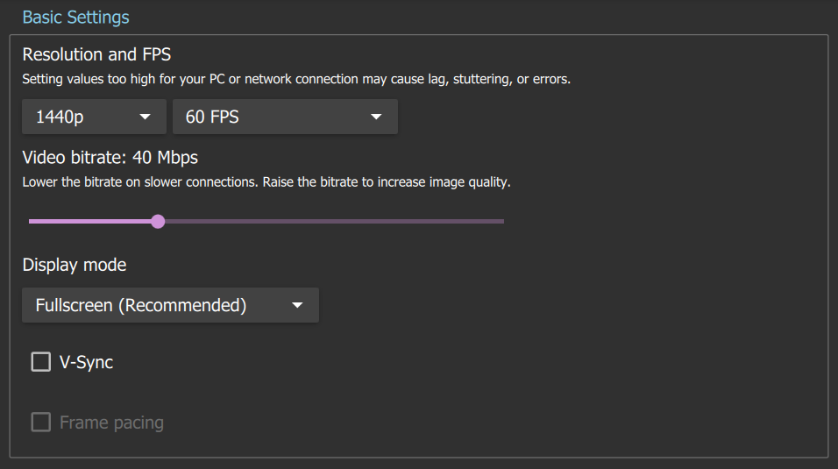Click the bitrate hint about slower connections
This screenshot has height=469, width=838.
tap(266, 182)
